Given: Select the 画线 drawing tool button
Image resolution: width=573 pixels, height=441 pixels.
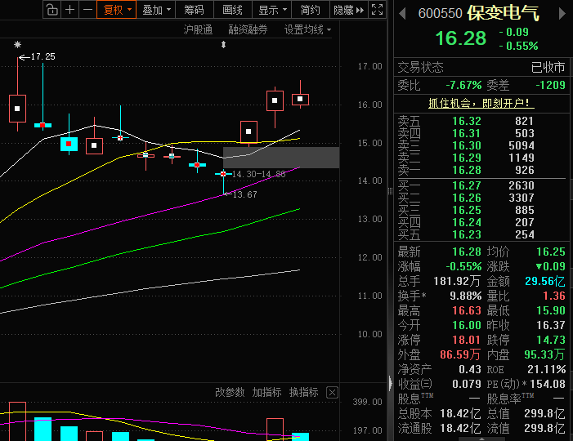Looking at the screenshot, I should click(x=232, y=10).
